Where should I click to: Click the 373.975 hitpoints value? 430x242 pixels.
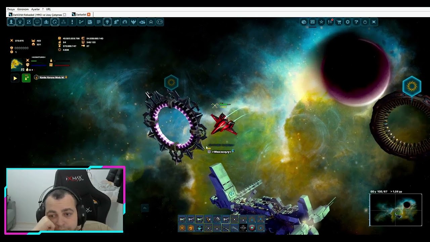pos(19,41)
